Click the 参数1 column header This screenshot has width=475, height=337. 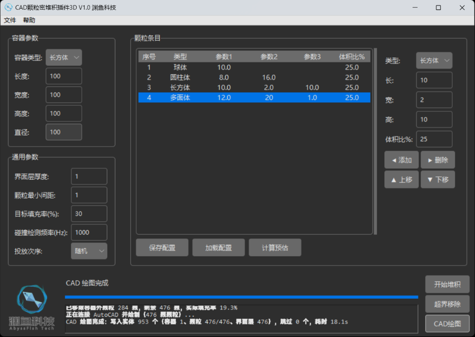[x=224, y=57]
